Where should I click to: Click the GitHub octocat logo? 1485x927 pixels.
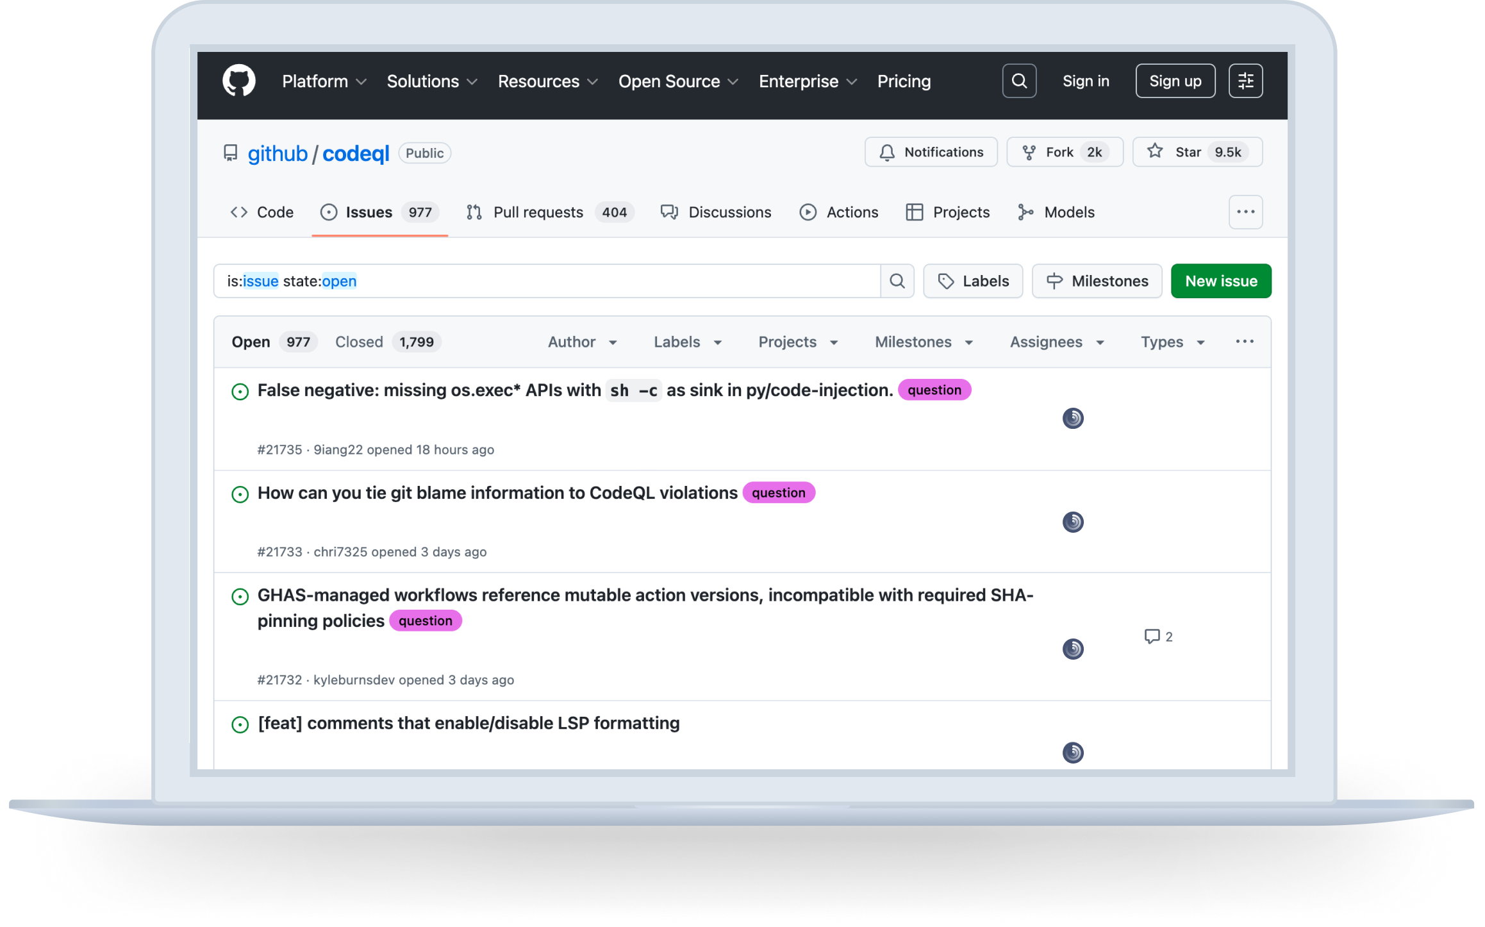238,81
